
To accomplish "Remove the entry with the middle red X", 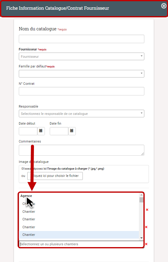I will pos(146,227).
